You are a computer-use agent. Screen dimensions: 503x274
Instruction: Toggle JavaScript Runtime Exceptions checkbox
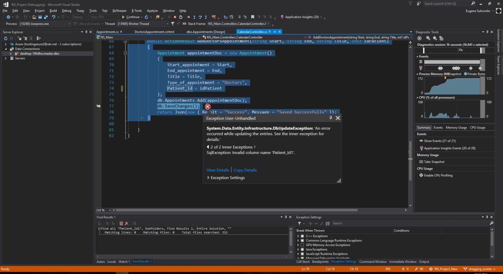pos(302,254)
